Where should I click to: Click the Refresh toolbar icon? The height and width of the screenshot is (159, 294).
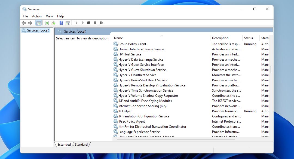tap(47, 23)
